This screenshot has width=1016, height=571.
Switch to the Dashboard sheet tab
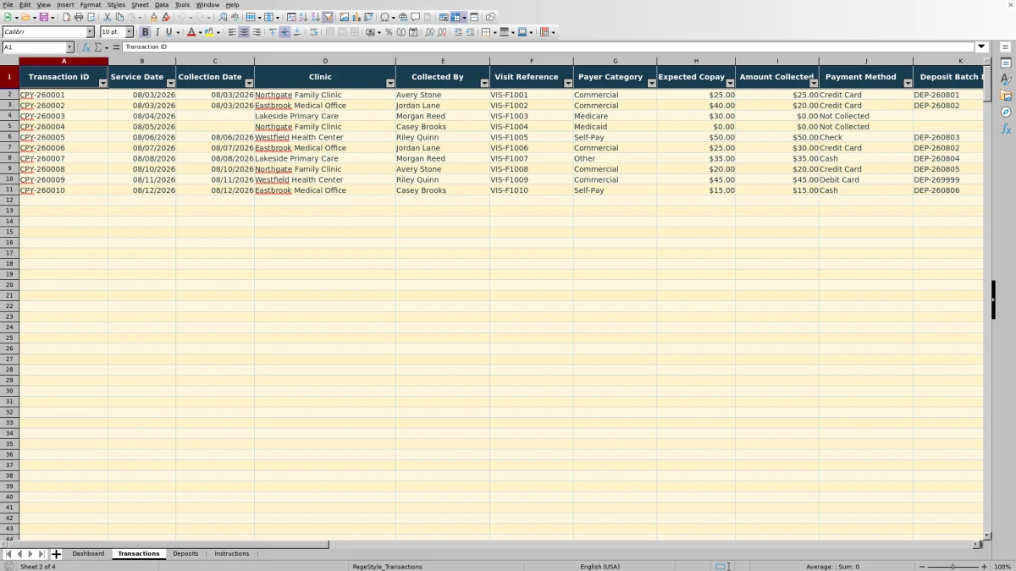tap(88, 553)
